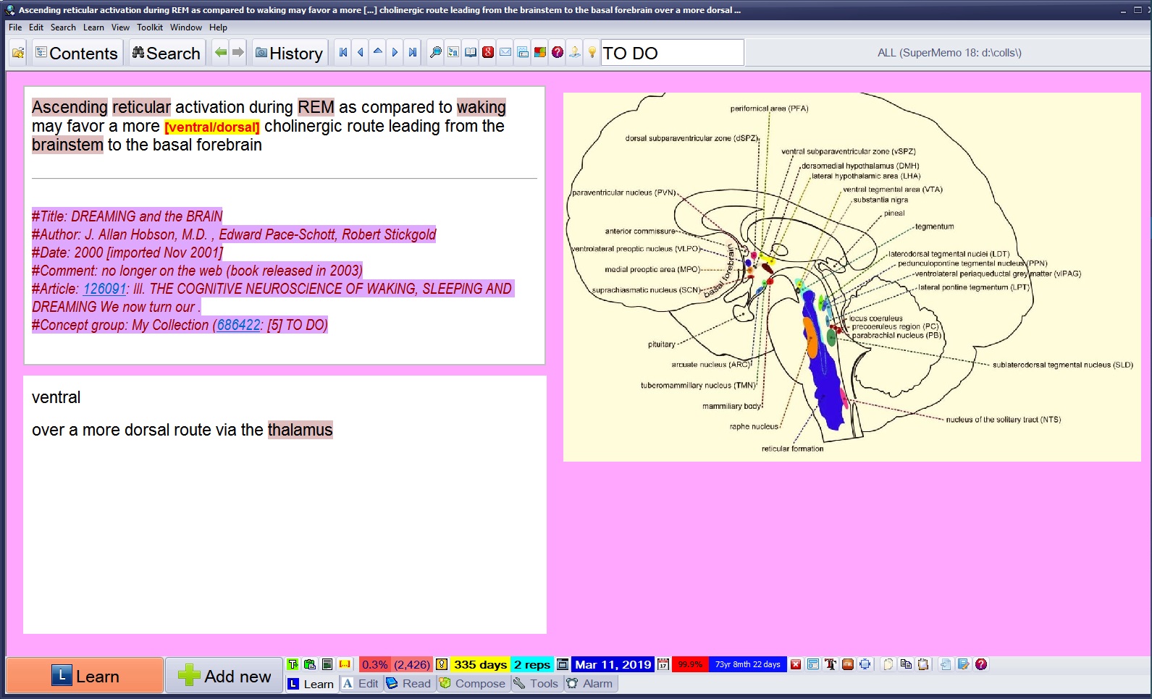Click the magnifier find icon in toolbar
The height and width of the screenshot is (699, 1152).
(x=436, y=53)
